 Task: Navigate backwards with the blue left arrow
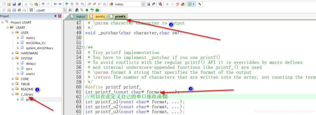[x=55, y=4]
